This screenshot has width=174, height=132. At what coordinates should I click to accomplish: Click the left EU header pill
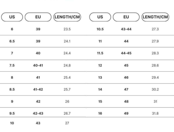click(x=38, y=17)
